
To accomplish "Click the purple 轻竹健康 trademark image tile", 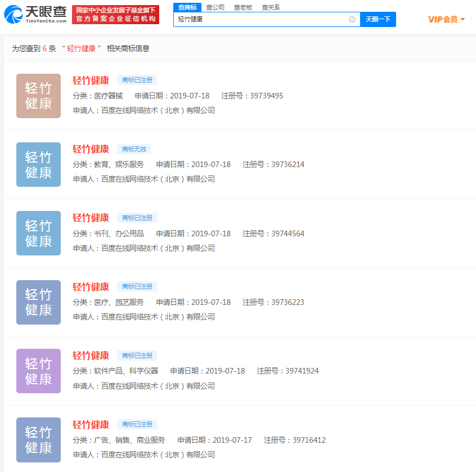I will click(38, 371).
